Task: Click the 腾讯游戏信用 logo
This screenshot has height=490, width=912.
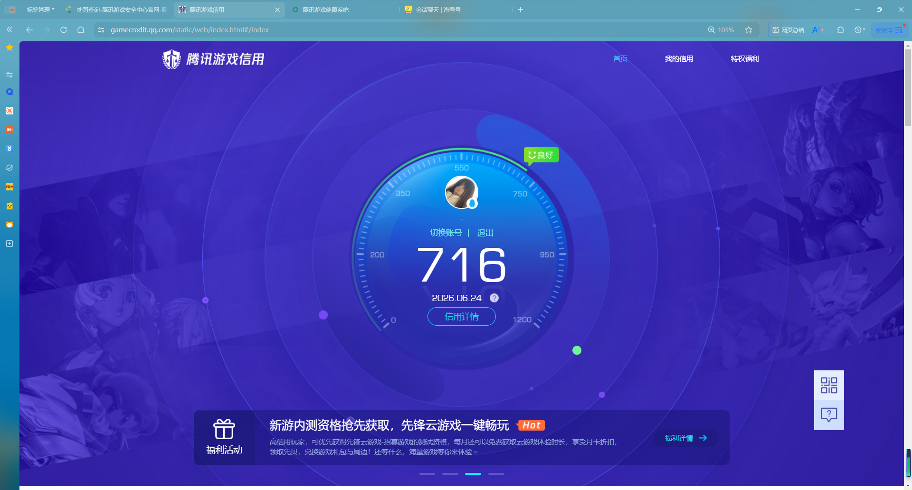Action: tap(213, 59)
